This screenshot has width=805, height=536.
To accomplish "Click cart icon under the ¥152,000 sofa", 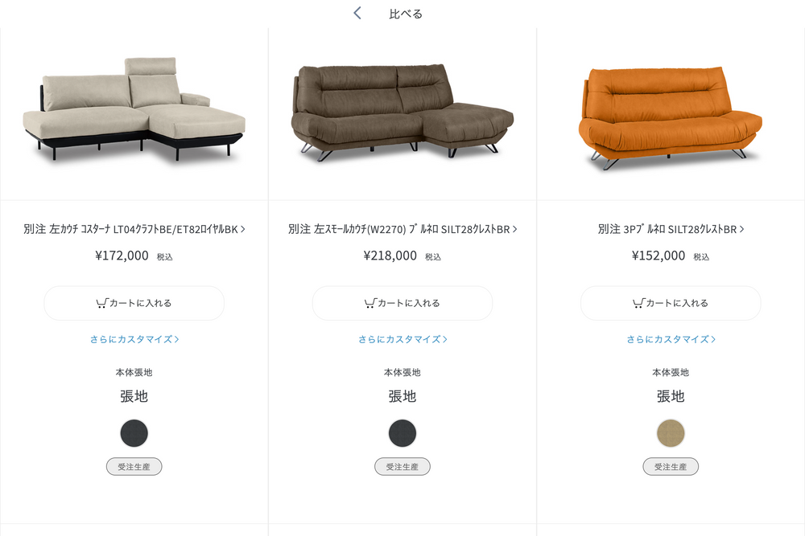I will pyautogui.click(x=638, y=303).
